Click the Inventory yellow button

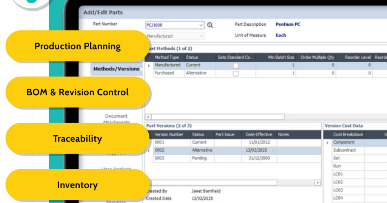point(78,185)
